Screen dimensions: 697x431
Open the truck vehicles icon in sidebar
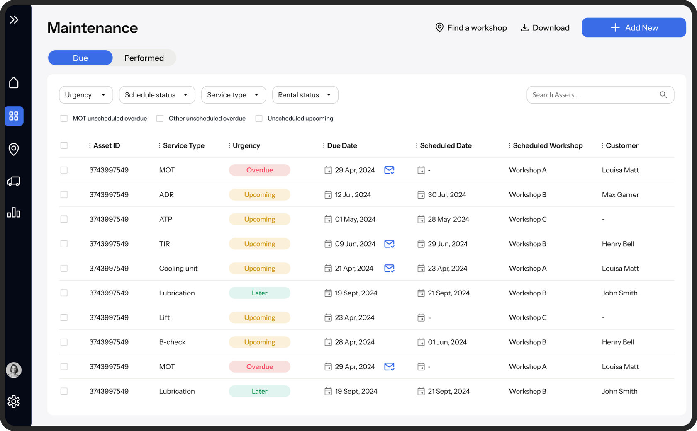pos(14,181)
